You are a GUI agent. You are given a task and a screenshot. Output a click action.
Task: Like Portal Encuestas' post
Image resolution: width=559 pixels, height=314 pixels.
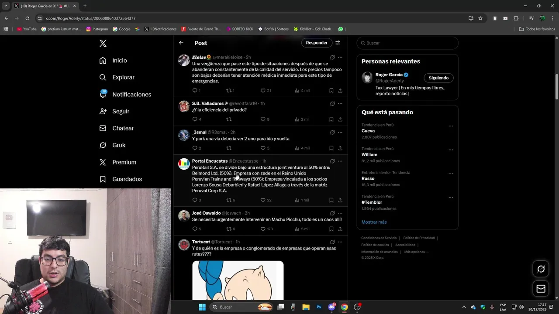pyautogui.click(x=263, y=200)
